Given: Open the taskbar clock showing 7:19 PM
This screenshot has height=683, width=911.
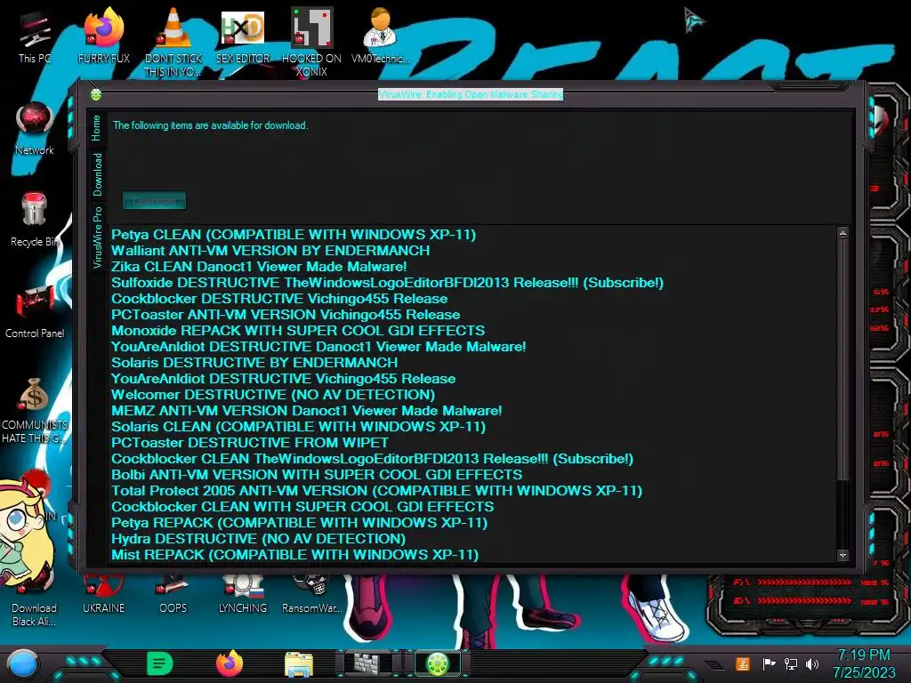Looking at the screenshot, I should tap(863, 663).
